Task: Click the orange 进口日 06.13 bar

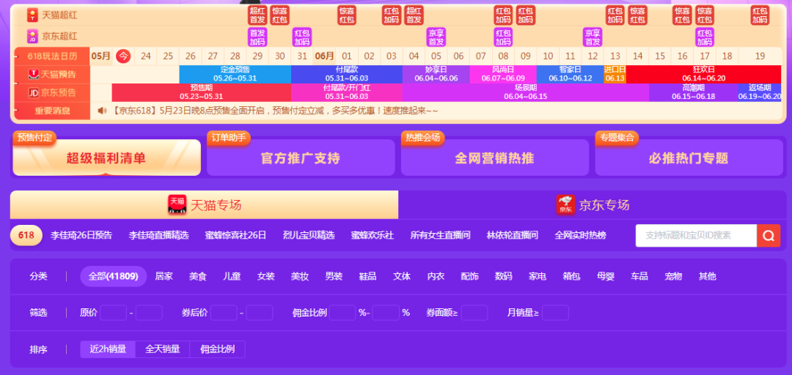Action: (615, 74)
